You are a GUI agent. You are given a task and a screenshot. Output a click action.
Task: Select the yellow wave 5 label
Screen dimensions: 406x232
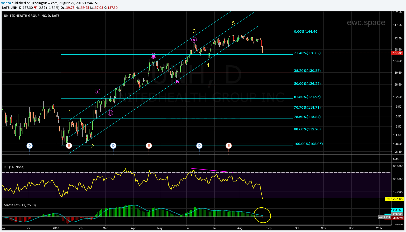pyautogui.click(x=233, y=24)
